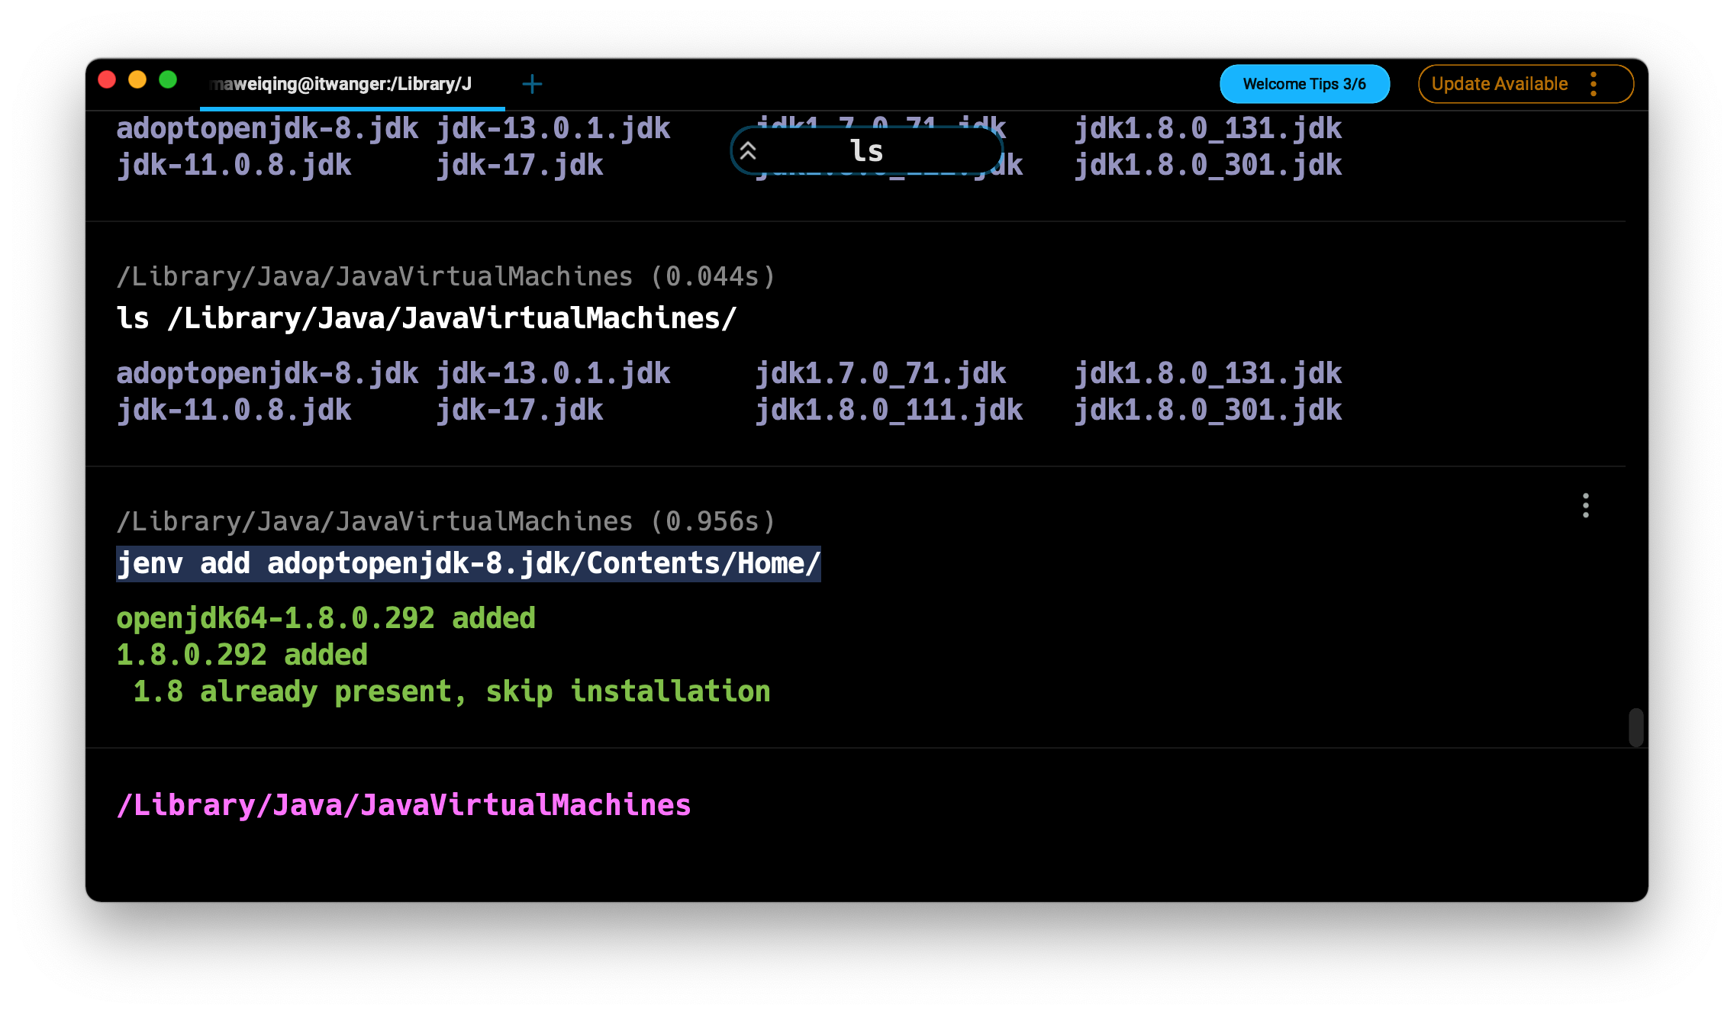1734x1015 pixels.
Task: Maximize the window with green button
Action: click(x=168, y=80)
